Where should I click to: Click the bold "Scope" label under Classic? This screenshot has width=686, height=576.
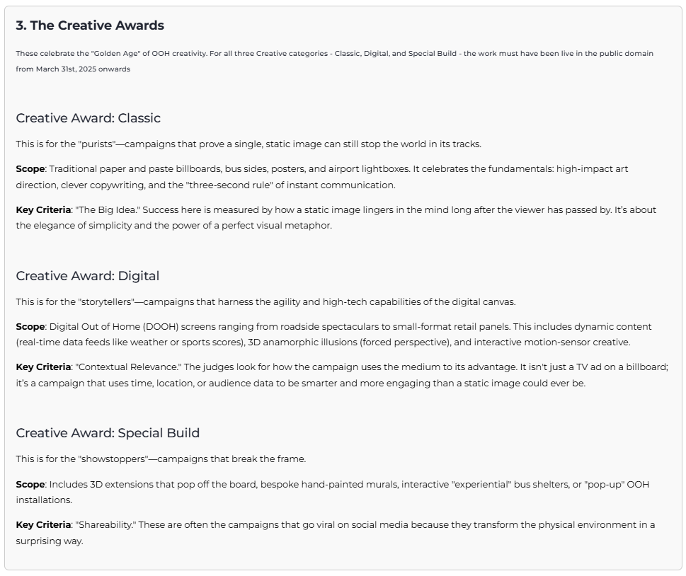coord(30,169)
